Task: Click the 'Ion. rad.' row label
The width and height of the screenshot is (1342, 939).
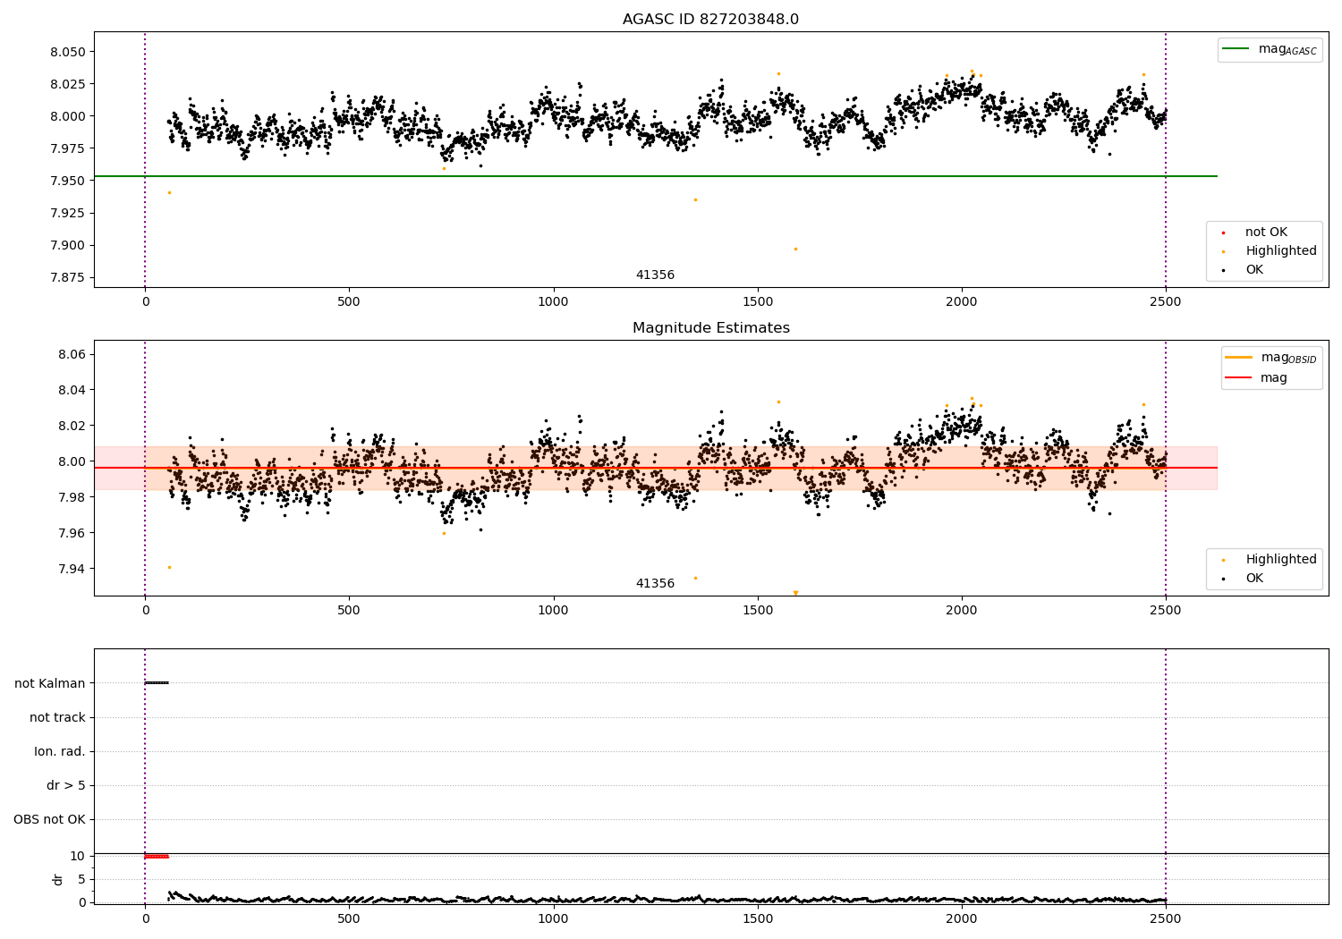Action: [x=60, y=751]
